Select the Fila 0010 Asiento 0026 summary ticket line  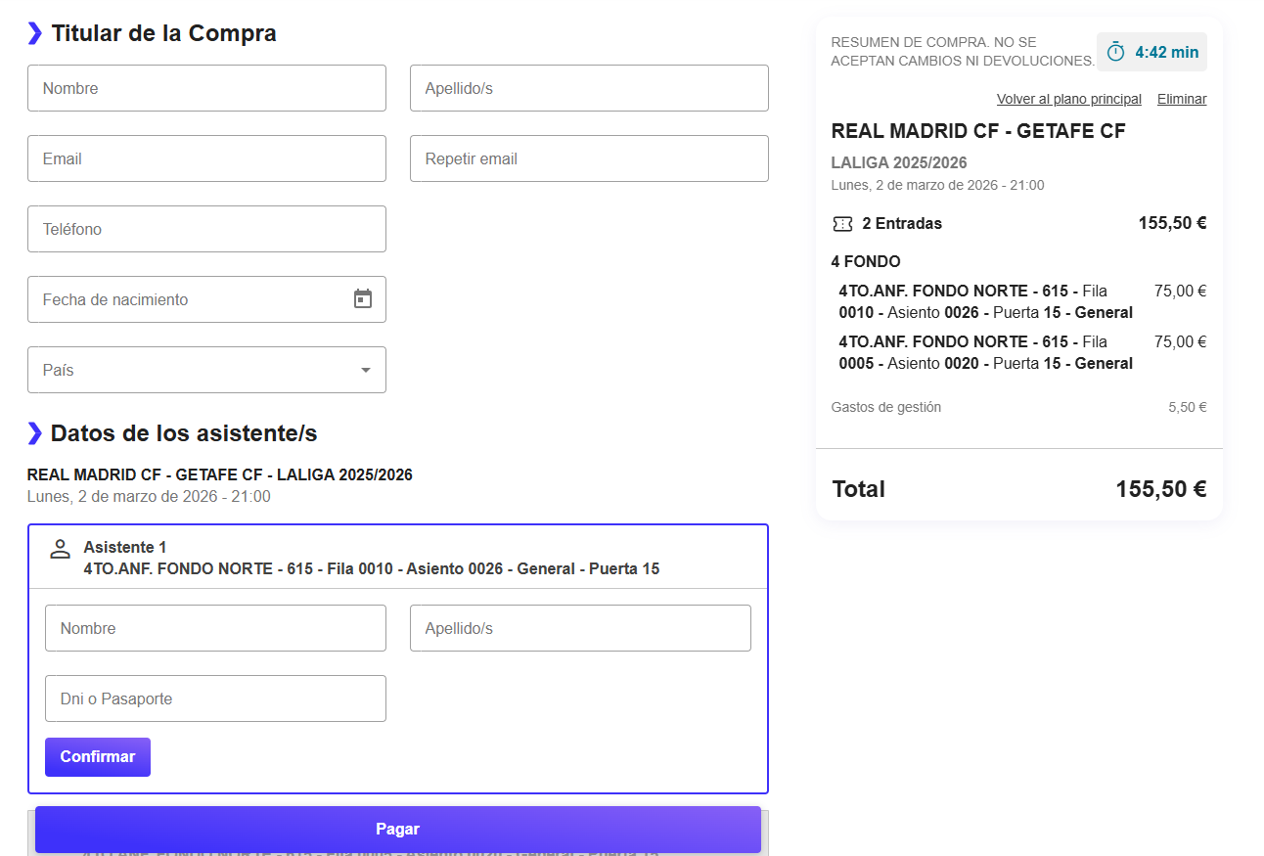click(986, 301)
